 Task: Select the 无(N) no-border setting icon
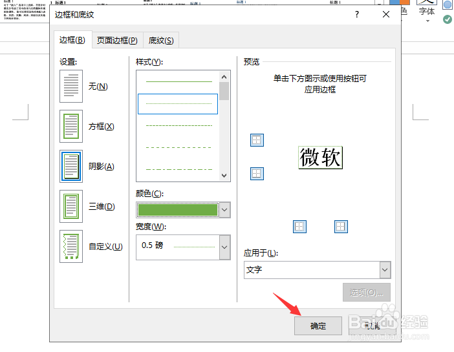pyautogui.click(x=71, y=86)
